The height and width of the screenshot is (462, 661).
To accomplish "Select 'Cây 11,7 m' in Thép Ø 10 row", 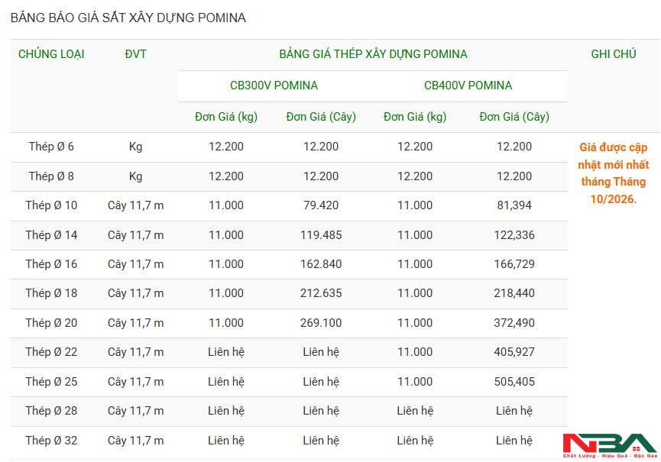I will coord(135,205).
